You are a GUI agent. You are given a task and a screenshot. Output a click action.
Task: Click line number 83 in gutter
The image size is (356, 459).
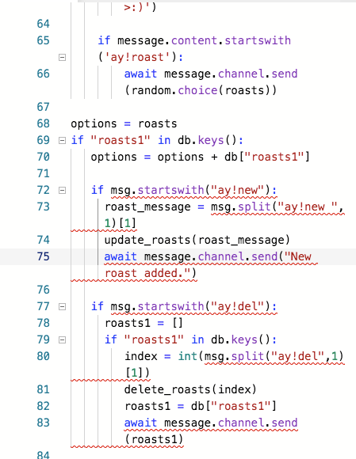[43, 423]
